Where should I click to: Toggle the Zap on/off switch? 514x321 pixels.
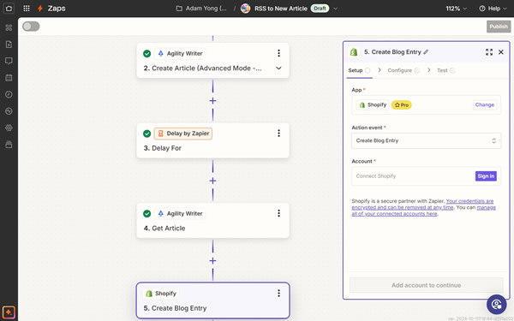pyautogui.click(x=31, y=27)
